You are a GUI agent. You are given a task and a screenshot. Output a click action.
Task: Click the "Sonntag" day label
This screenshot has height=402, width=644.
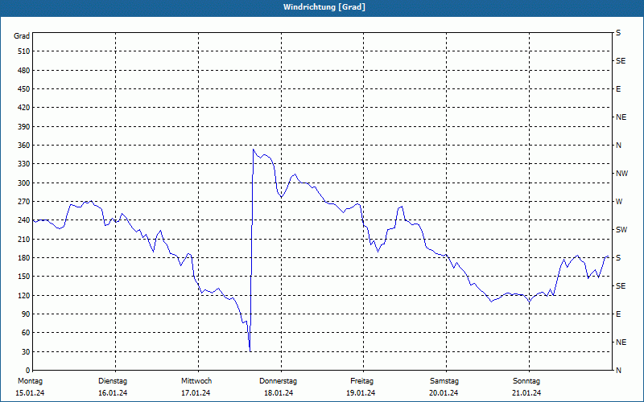[x=526, y=381]
